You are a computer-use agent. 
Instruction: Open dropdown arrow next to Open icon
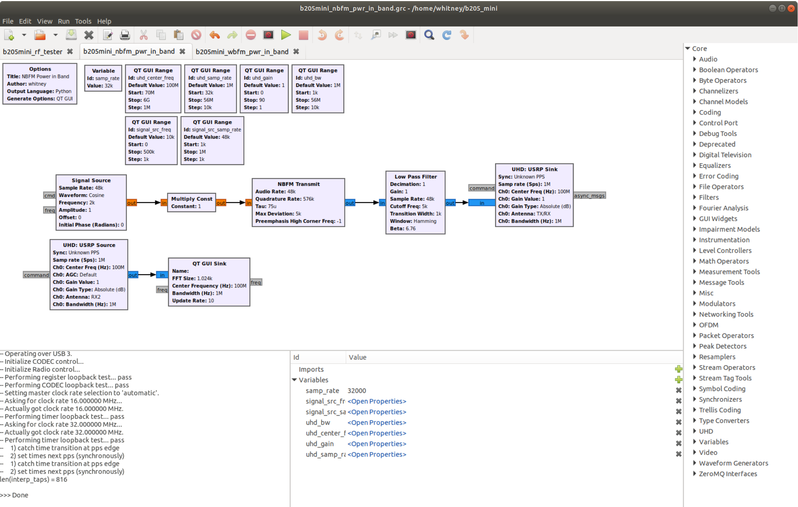55,35
